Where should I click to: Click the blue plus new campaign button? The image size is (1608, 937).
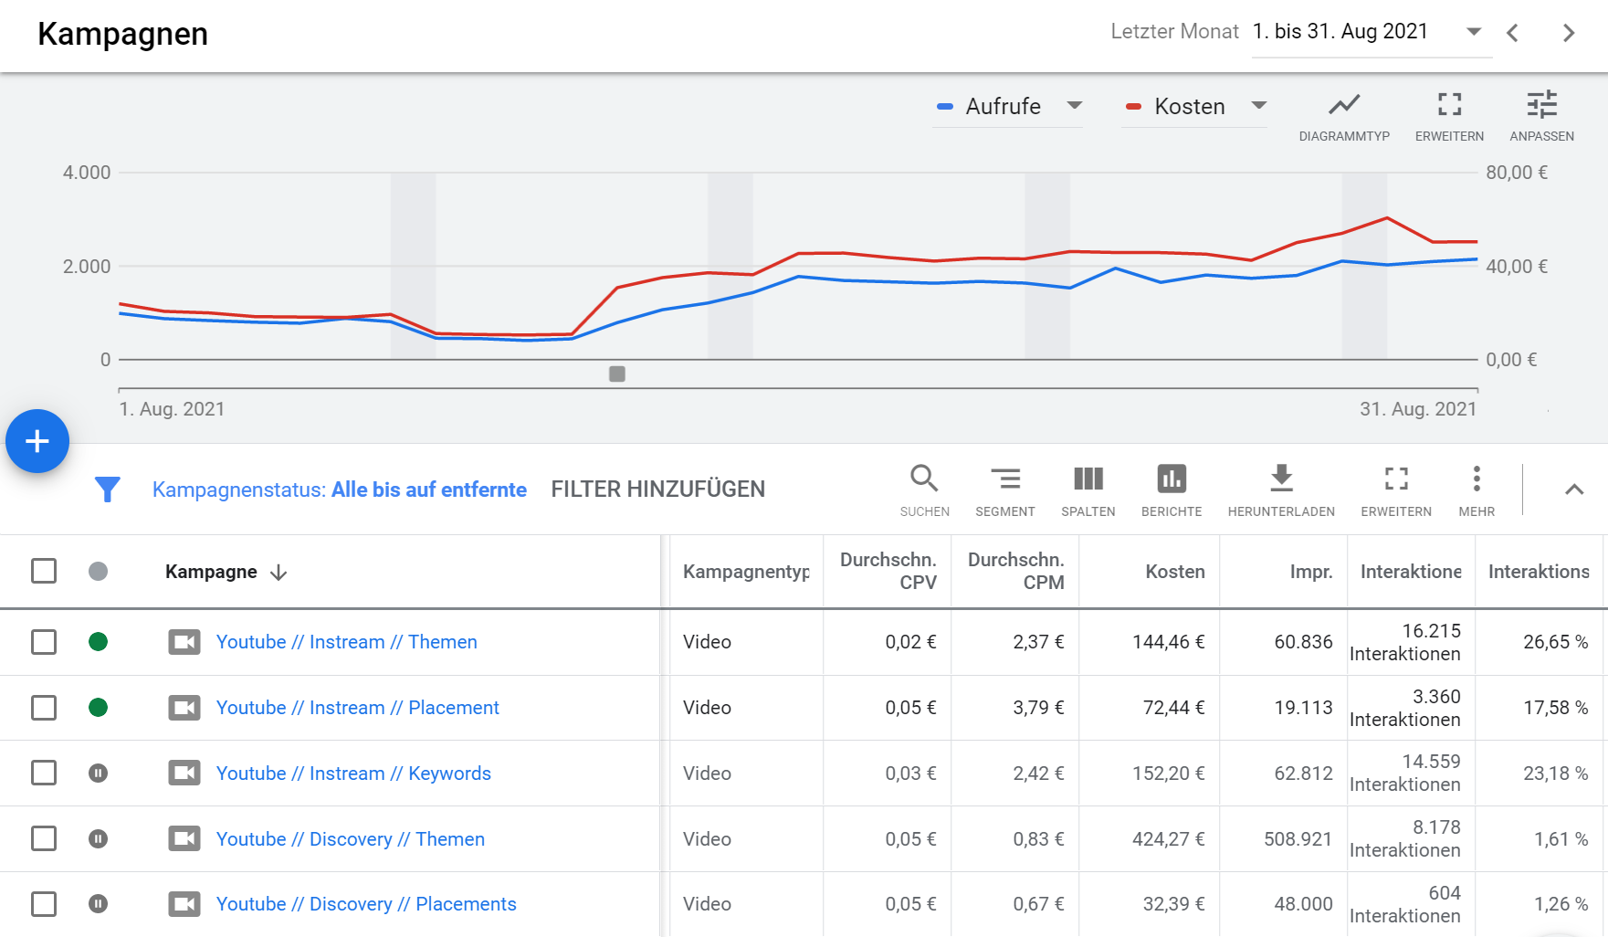tap(37, 441)
